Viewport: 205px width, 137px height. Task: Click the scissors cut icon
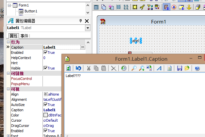pyautogui.click(x=88, y=68)
